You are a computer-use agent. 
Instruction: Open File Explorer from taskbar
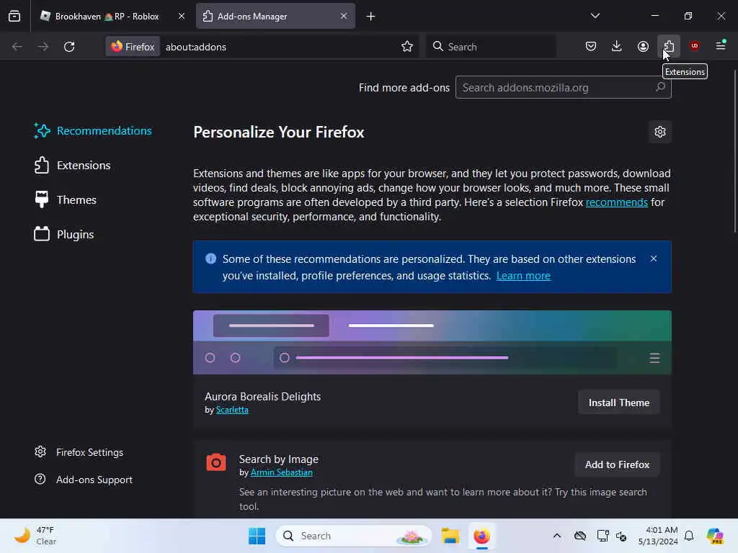click(450, 536)
